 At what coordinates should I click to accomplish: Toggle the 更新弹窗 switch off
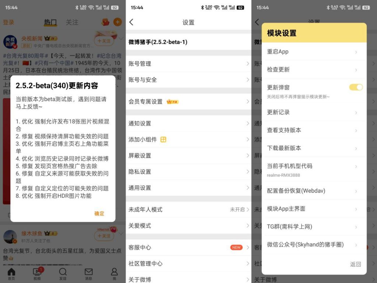(x=356, y=87)
